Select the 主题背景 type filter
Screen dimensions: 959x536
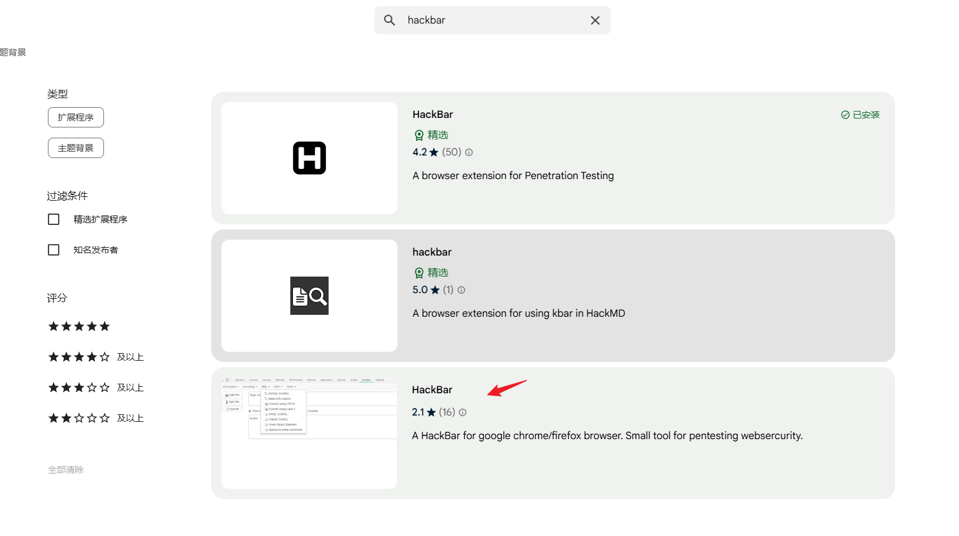point(76,148)
